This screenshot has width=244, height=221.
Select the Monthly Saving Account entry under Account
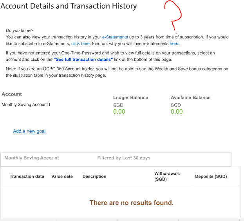(26, 105)
